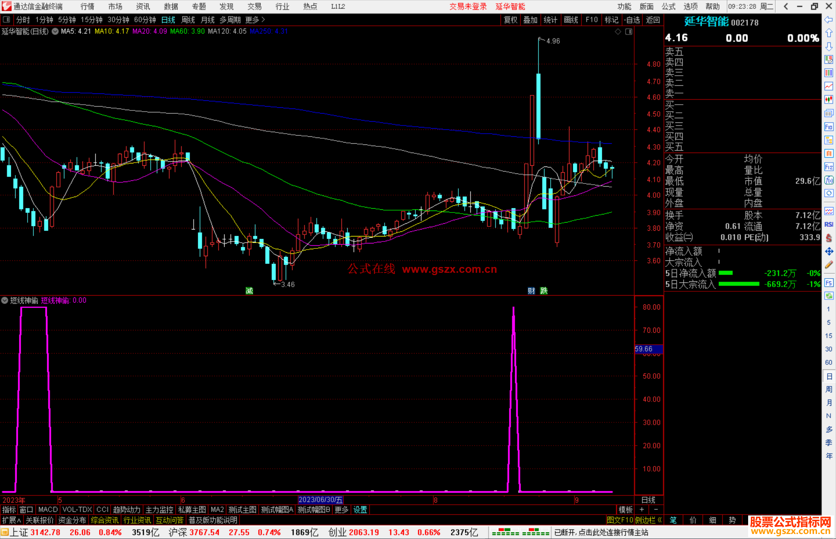Click the F10 sidebar icon
Viewport: 836px width, 539px height.
click(x=828, y=127)
